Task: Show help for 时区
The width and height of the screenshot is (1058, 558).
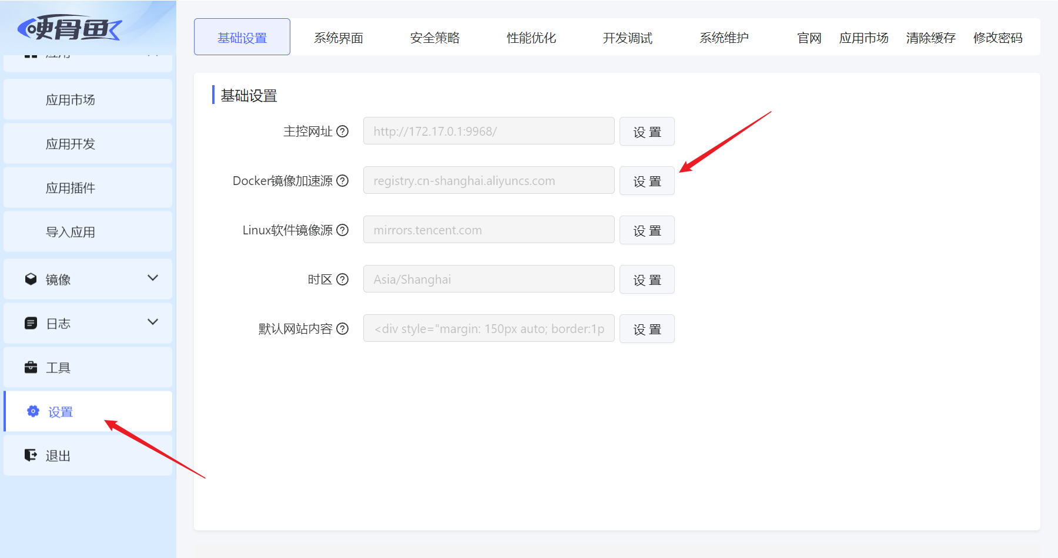Action: coord(343,280)
